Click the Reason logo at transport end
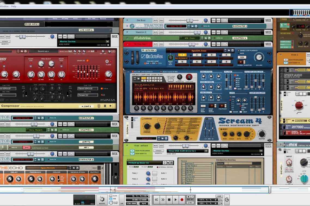 (x=227, y=200)
